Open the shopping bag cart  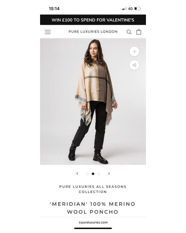tap(139, 32)
